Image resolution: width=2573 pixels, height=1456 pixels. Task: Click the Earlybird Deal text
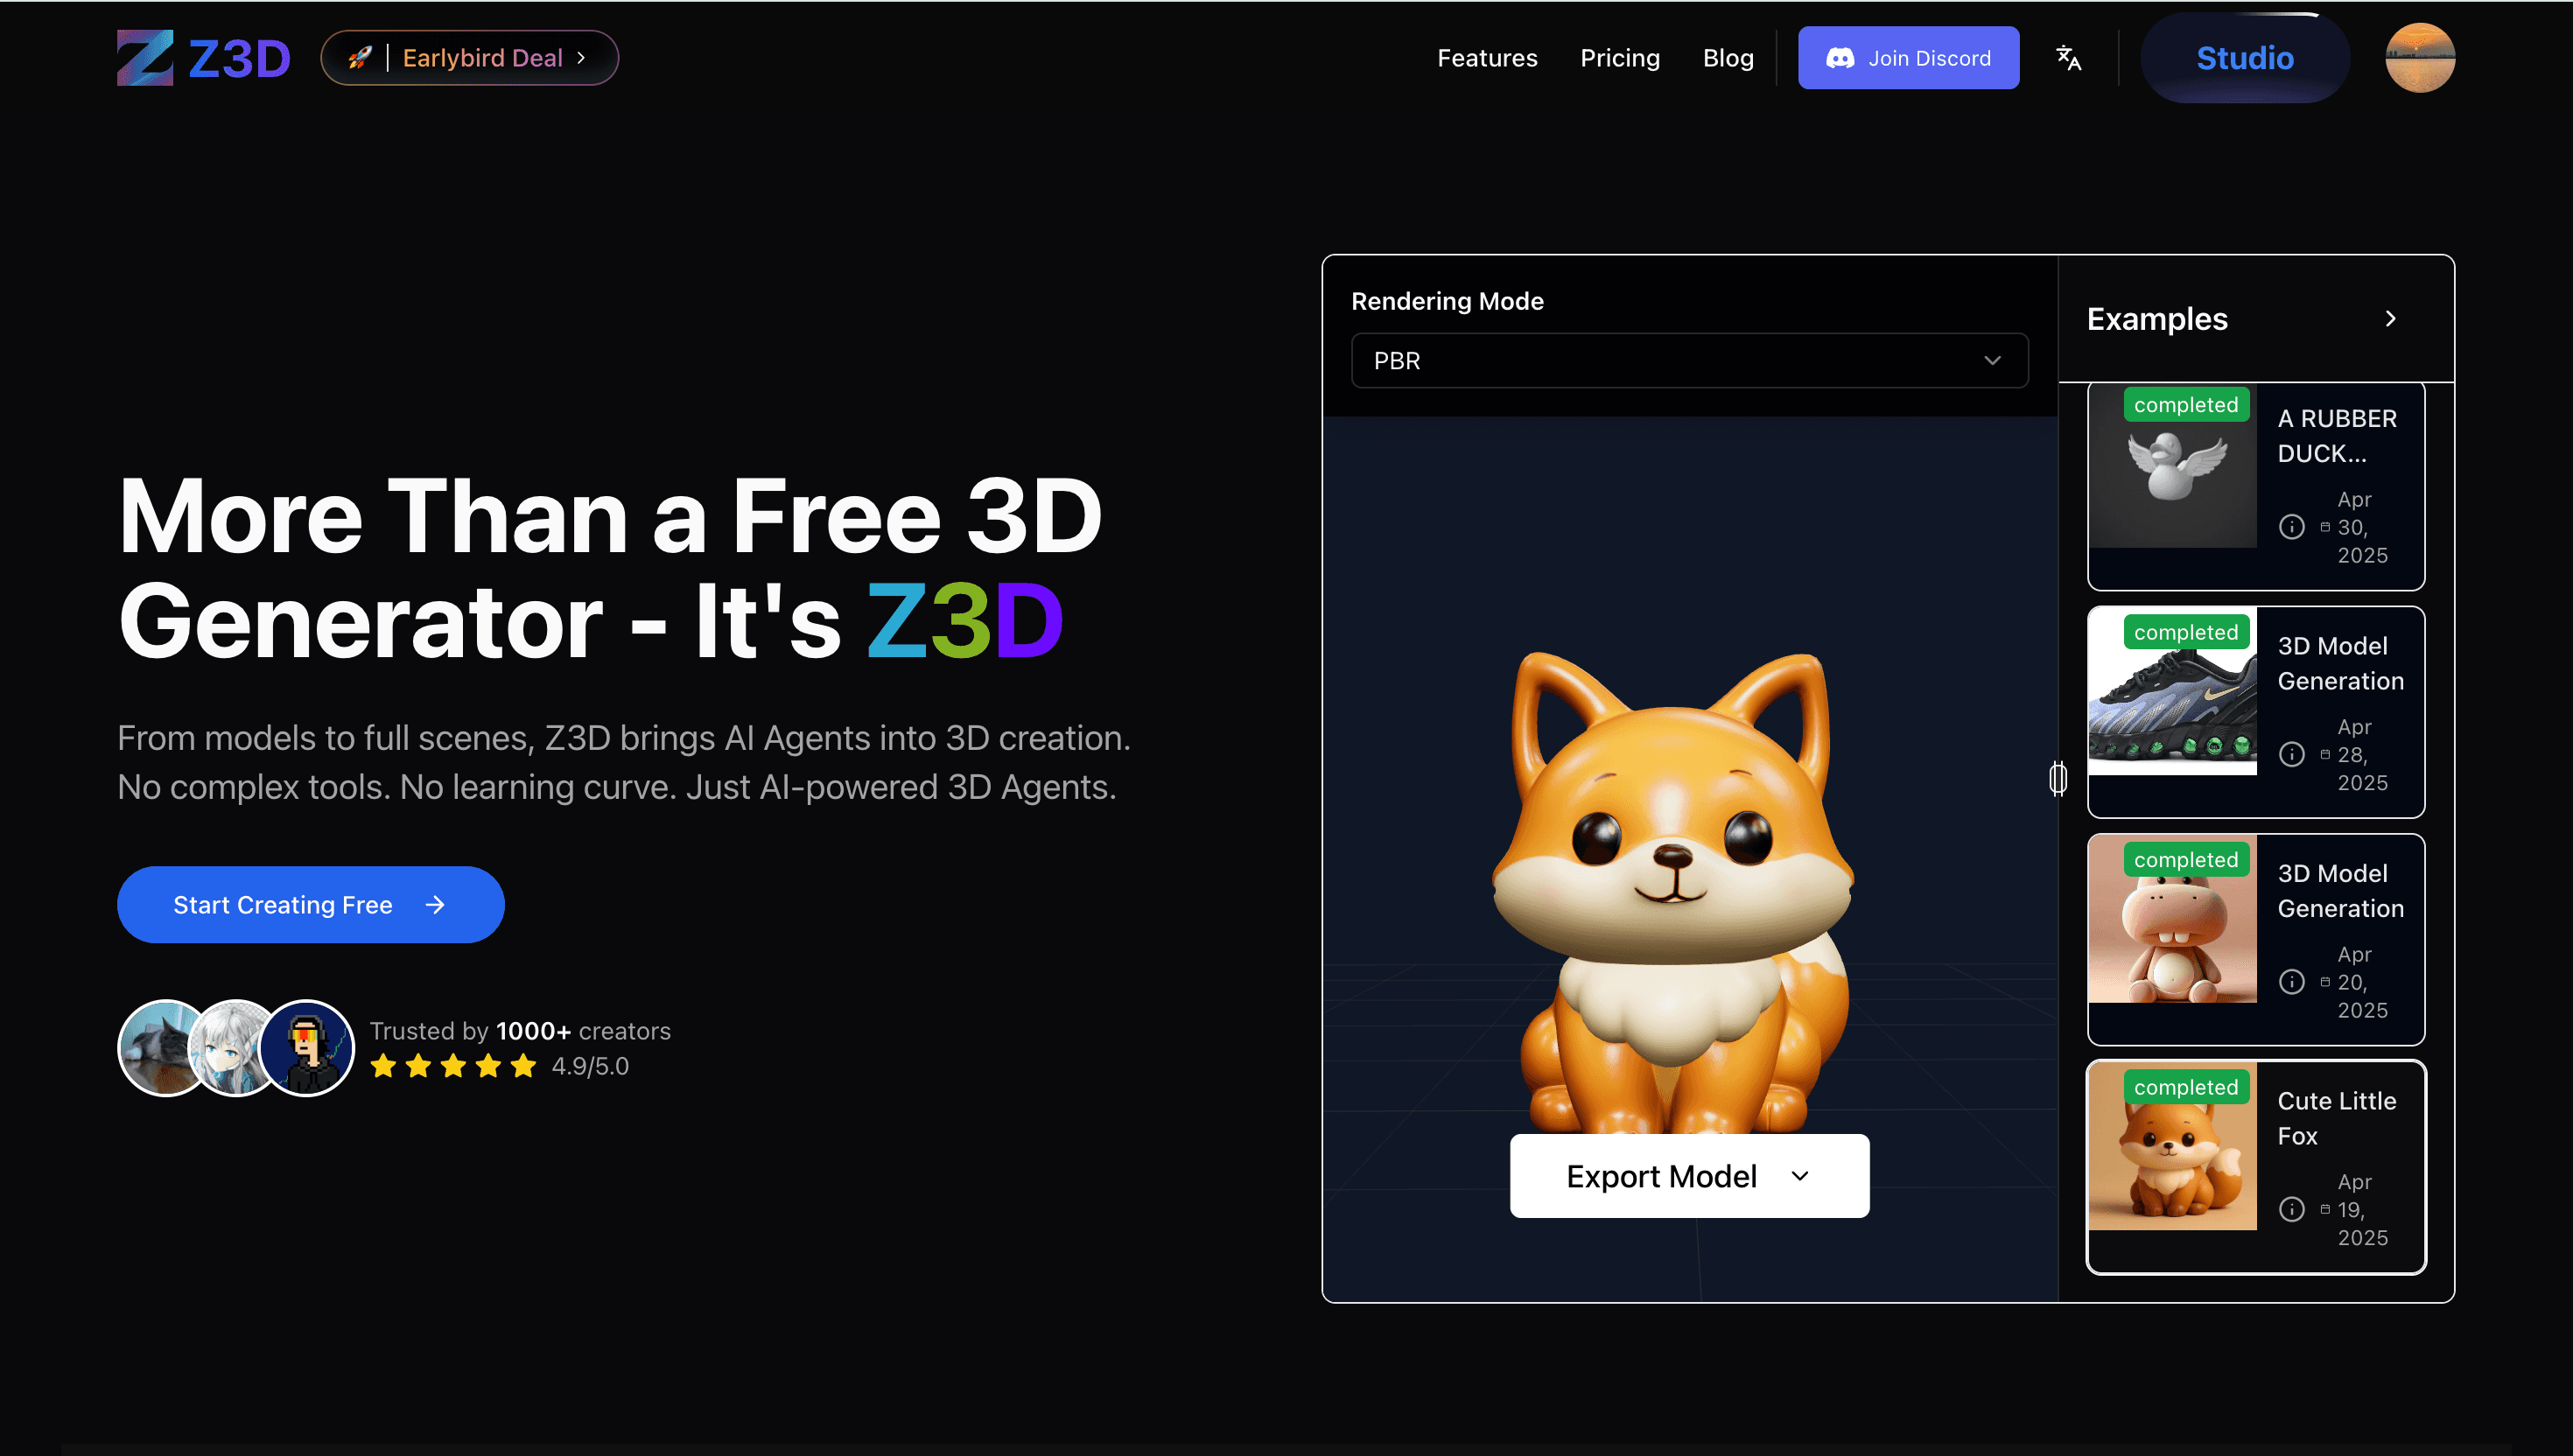coord(482,58)
